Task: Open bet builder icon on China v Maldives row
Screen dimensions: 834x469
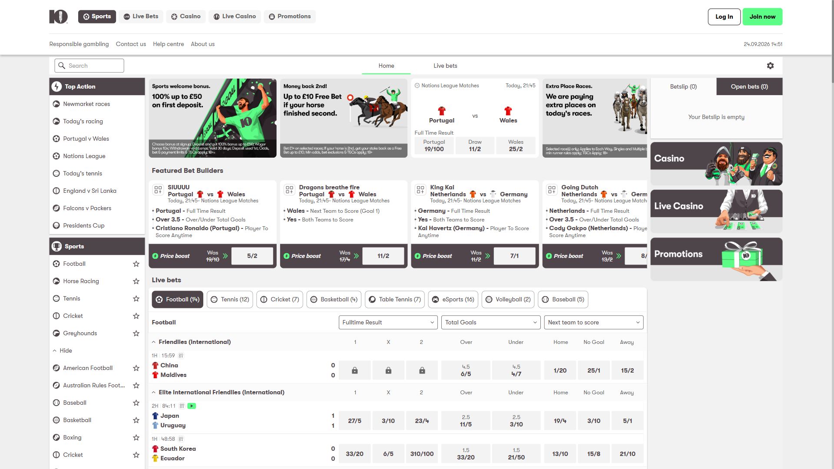Action: (x=181, y=356)
